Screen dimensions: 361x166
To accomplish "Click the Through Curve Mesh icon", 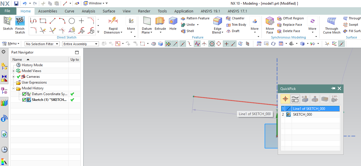I will pyautogui.click(x=331, y=21).
